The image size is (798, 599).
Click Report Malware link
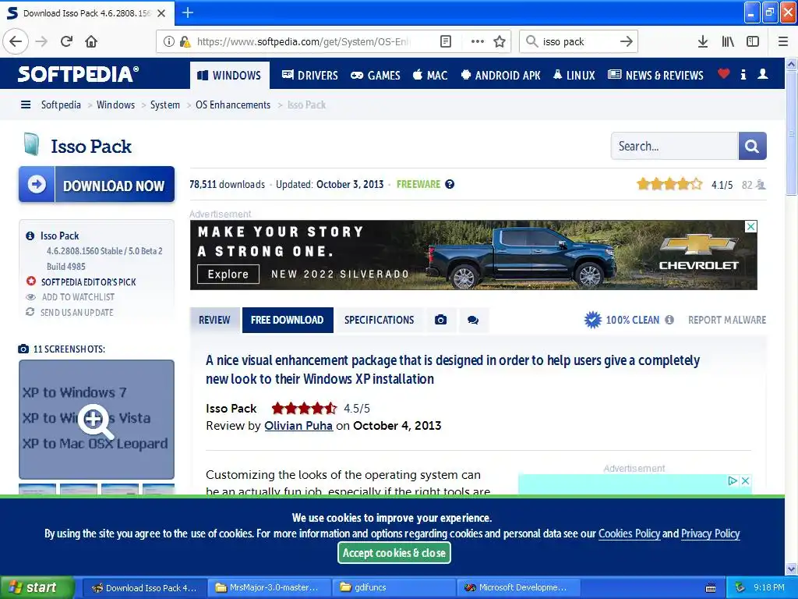pyautogui.click(x=727, y=320)
